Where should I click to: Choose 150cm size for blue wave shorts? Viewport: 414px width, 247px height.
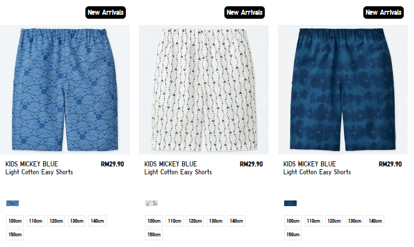click(15, 235)
